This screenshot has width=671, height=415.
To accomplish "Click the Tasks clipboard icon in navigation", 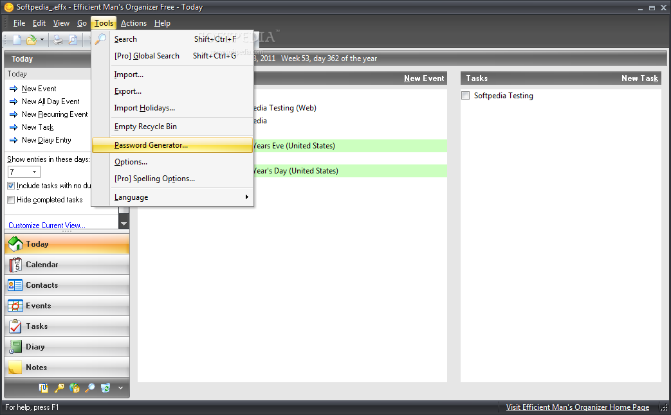I will [x=15, y=326].
